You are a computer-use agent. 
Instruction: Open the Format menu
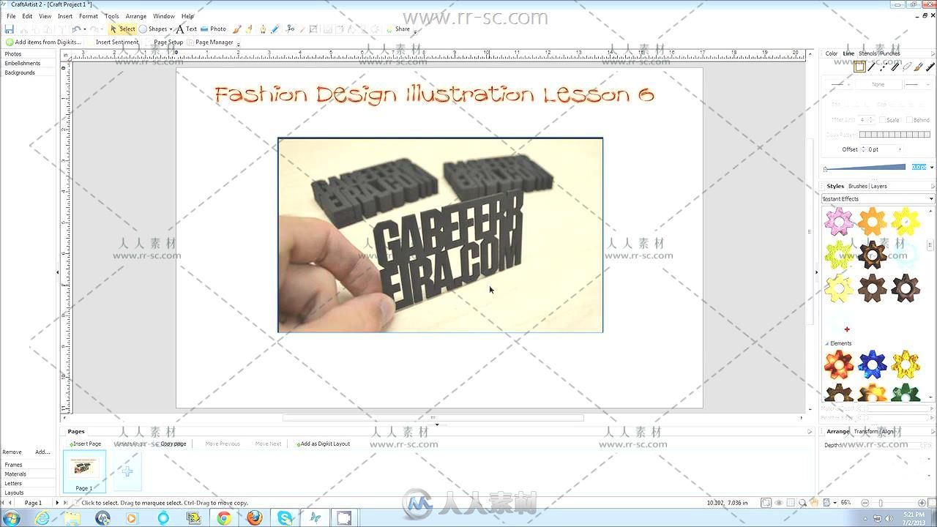(x=89, y=16)
